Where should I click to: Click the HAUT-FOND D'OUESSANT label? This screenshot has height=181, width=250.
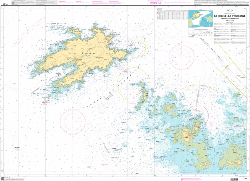point(18,149)
